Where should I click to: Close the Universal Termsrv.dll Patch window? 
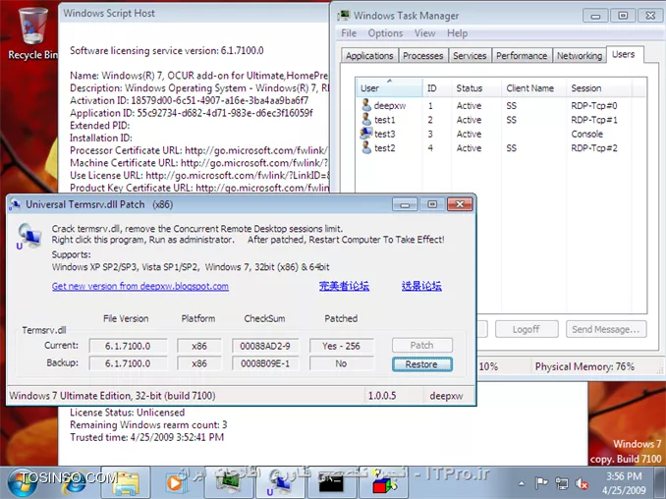pyautogui.click(x=460, y=204)
